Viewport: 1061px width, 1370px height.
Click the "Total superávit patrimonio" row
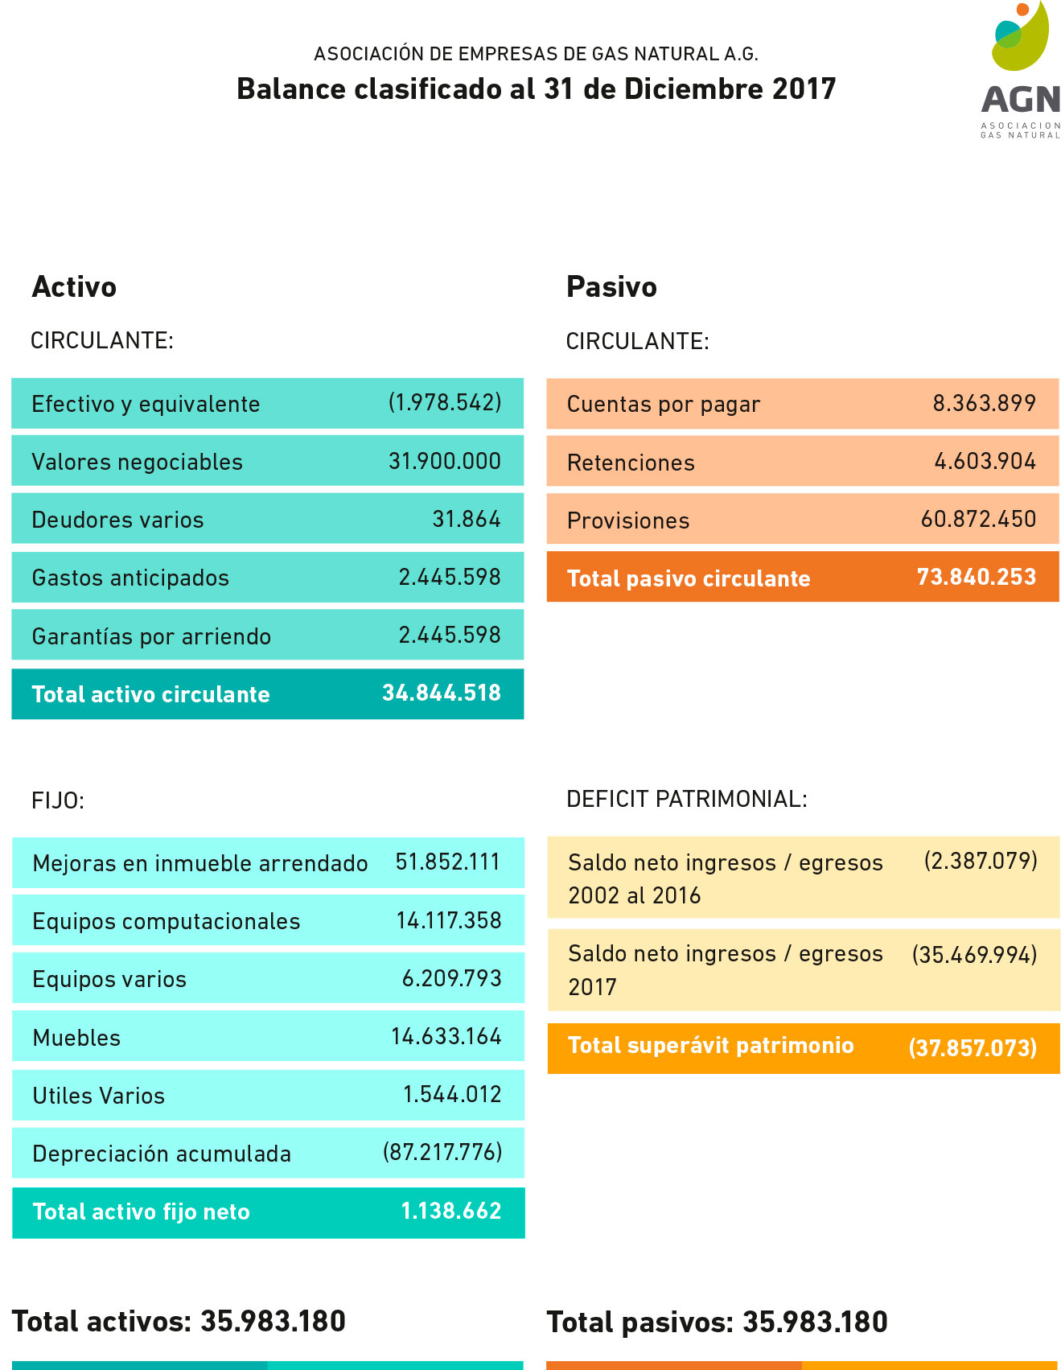pyautogui.click(x=803, y=1047)
